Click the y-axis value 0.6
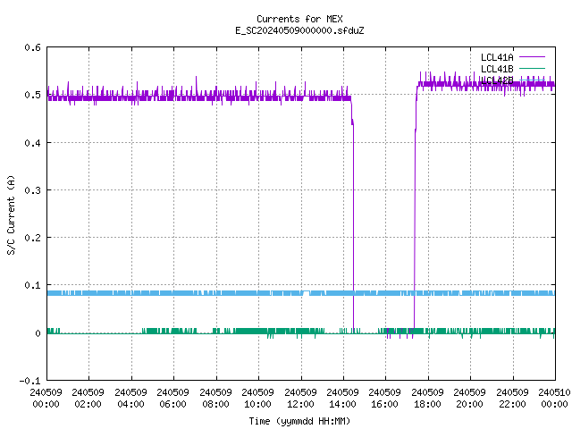 (32, 47)
